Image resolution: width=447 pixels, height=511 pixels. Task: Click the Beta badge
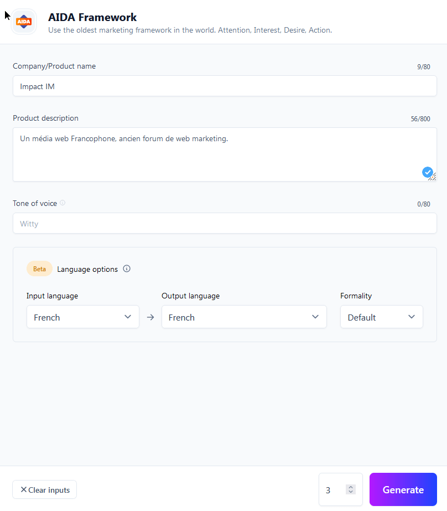pyautogui.click(x=39, y=269)
